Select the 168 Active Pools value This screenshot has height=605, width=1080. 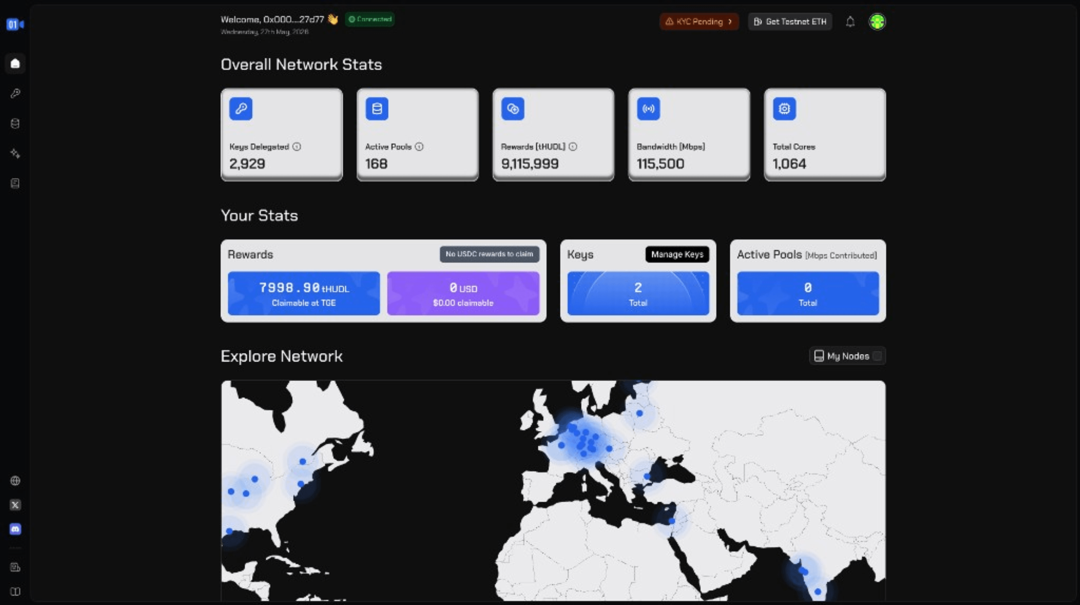pyautogui.click(x=376, y=164)
